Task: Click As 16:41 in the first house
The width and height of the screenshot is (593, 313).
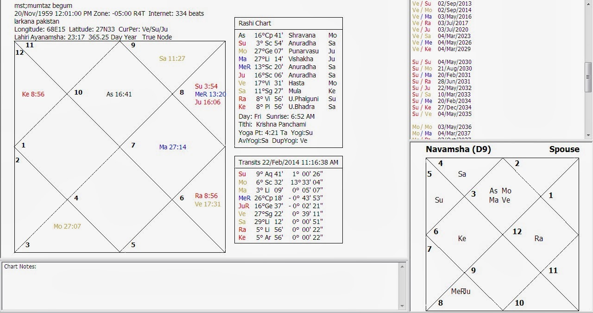Action: click(119, 94)
